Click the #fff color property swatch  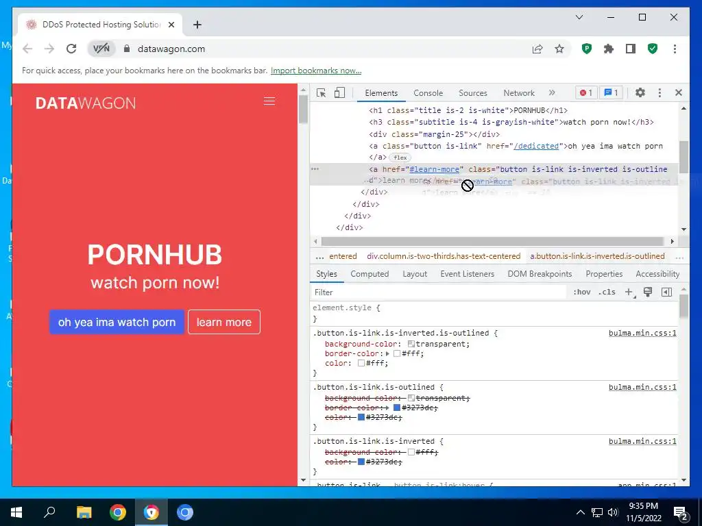coord(361,363)
